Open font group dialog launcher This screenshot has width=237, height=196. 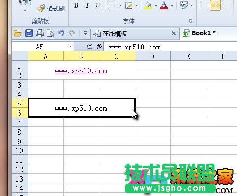pos(191,21)
